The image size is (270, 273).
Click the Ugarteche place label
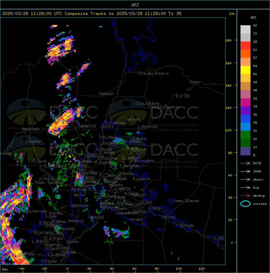click(x=80, y=206)
